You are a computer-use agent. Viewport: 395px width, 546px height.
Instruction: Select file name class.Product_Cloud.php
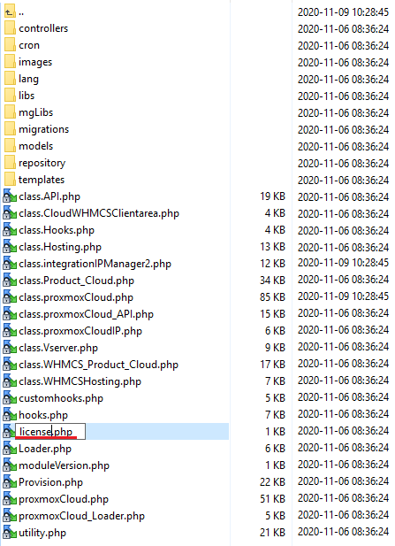pyautogui.click(x=77, y=281)
